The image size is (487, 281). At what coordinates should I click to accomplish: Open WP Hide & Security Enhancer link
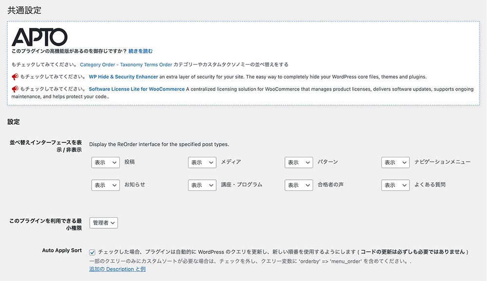coord(123,76)
